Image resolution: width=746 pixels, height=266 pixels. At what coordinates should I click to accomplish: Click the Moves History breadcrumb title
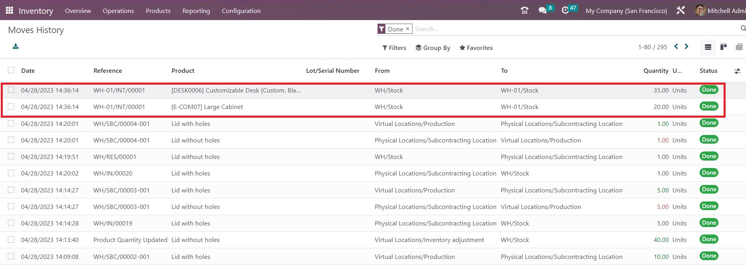[x=36, y=30]
